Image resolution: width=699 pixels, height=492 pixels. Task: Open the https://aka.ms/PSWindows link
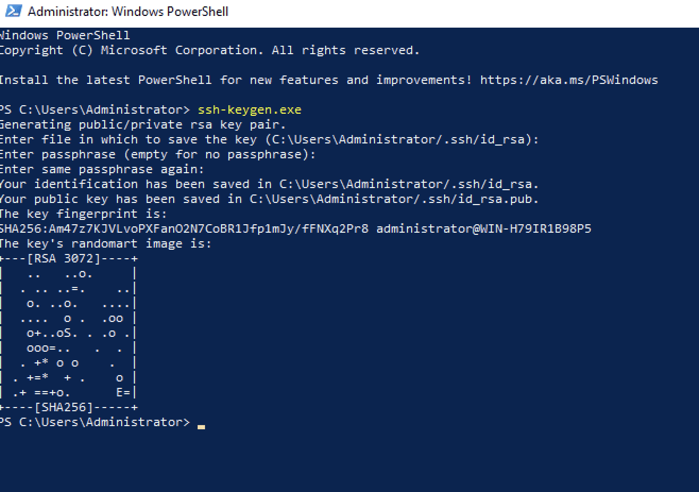[569, 80]
